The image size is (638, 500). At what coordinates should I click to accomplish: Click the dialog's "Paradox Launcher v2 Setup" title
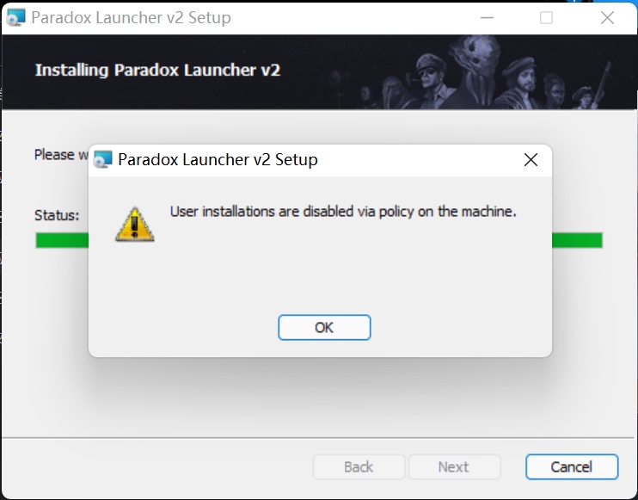[x=218, y=159]
